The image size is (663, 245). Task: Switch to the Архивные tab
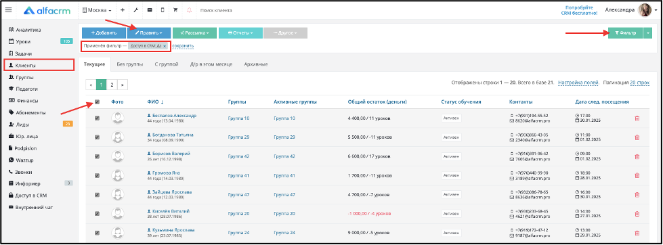pyautogui.click(x=256, y=64)
